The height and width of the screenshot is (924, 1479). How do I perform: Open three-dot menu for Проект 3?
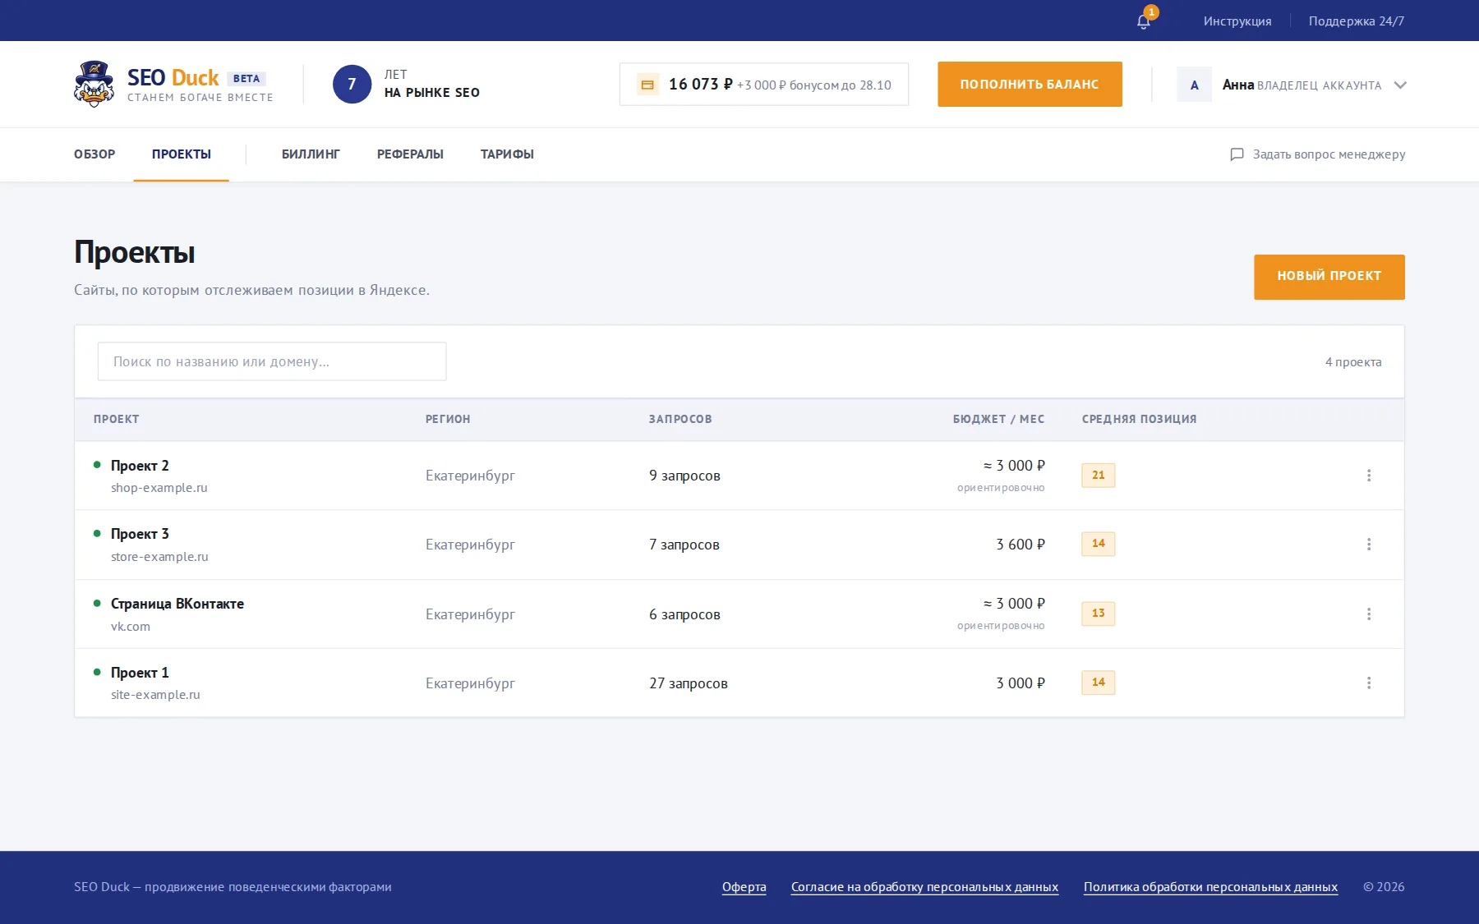[1369, 545]
